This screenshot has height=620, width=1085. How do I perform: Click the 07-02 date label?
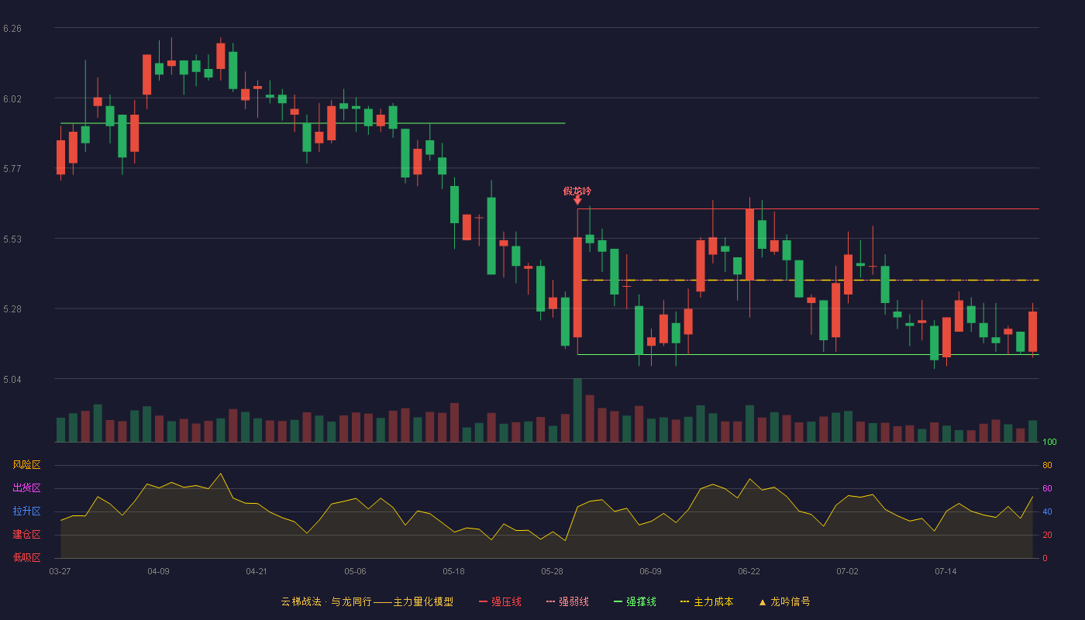(x=847, y=571)
